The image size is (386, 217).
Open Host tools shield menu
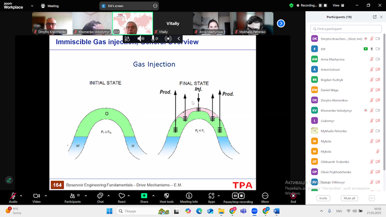tap(166, 198)
